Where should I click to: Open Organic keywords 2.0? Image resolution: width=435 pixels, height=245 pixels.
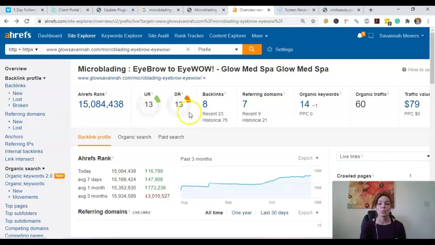(x=29, y=176)
